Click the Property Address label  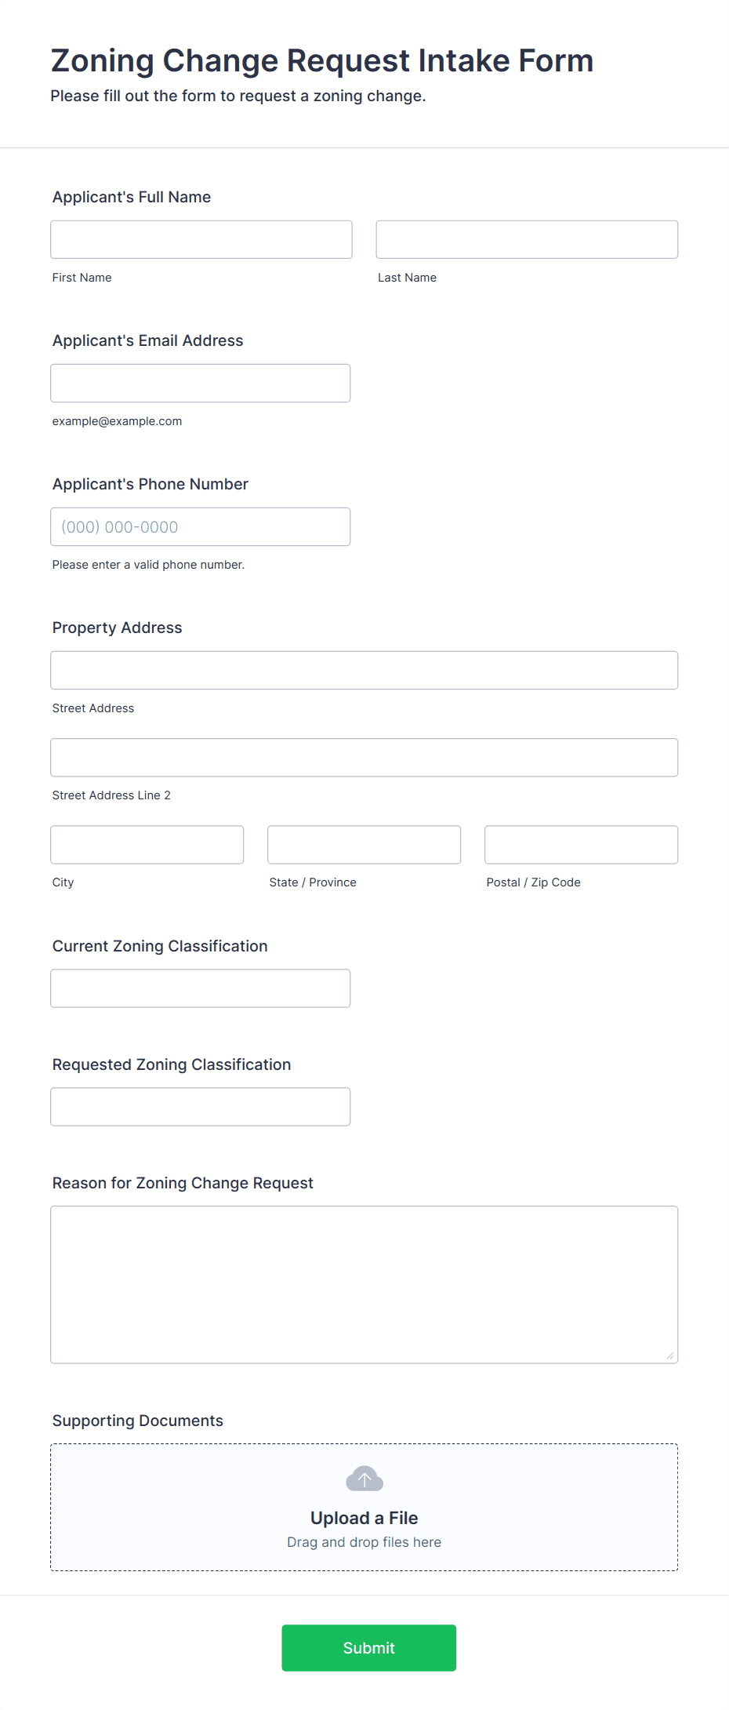pos(118,628)
